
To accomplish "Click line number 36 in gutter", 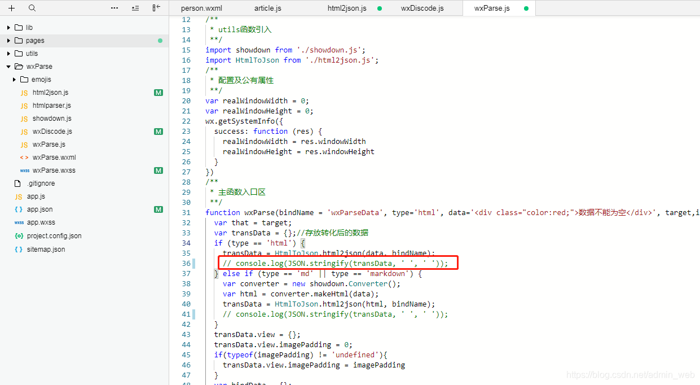I will coord(186,263).
